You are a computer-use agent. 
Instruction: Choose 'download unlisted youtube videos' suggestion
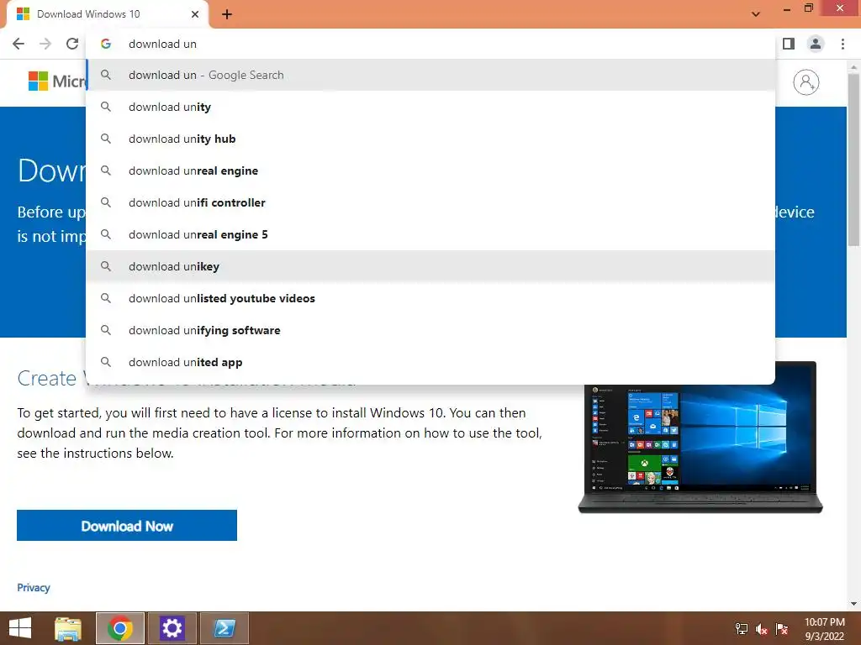[x=430, y=298]
